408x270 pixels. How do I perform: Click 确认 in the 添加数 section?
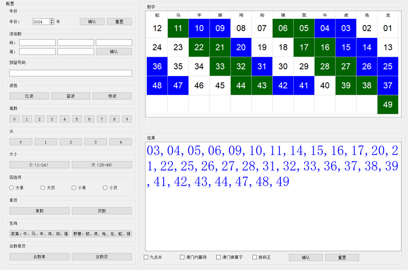[x=114, y=52]
